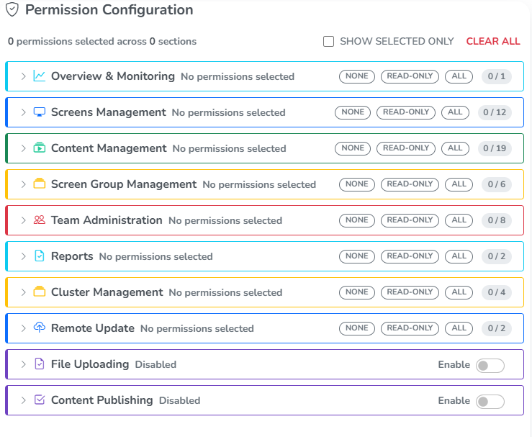The width and height of the screenshot is (532, 437).
Task: Set Reports to Read-Only
Action: coord(410,256)
